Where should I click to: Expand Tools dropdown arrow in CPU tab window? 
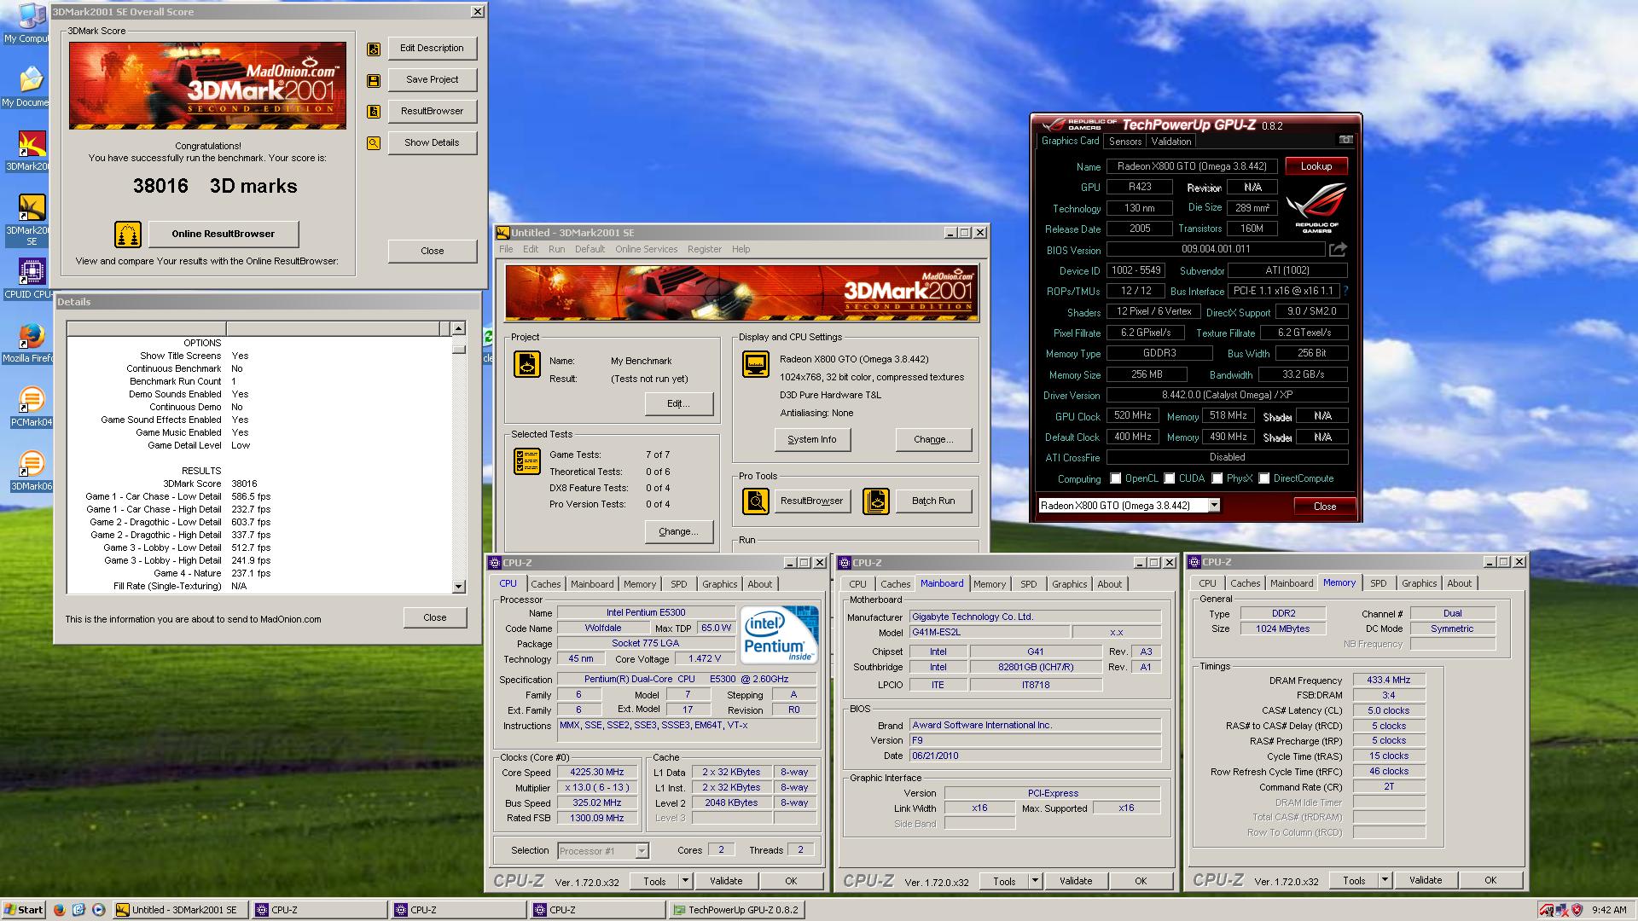click(x=684, y=881)
